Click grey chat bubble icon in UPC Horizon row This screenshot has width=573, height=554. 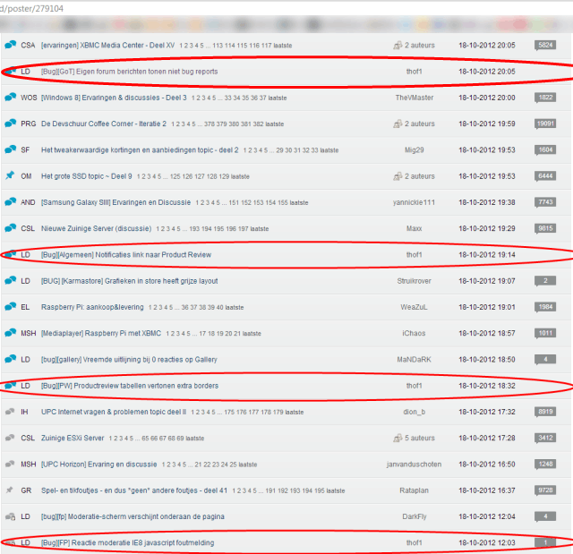[10, 464]
